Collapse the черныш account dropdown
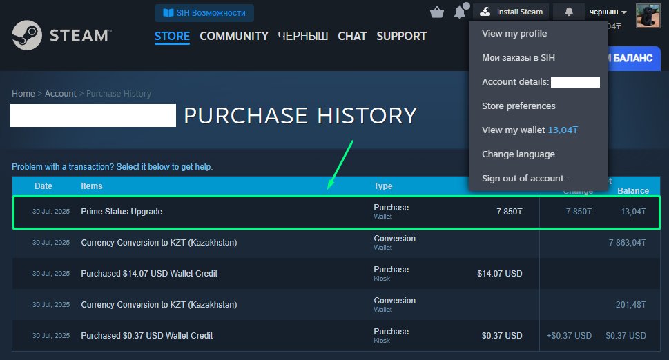 point(608,12)
